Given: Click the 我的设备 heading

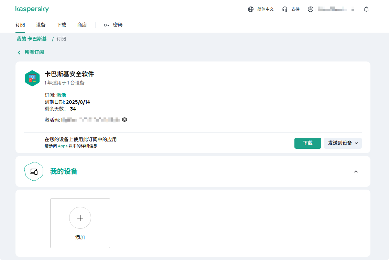Looking at the screenshot, I should pyautogui.click(x=64, y=171).
